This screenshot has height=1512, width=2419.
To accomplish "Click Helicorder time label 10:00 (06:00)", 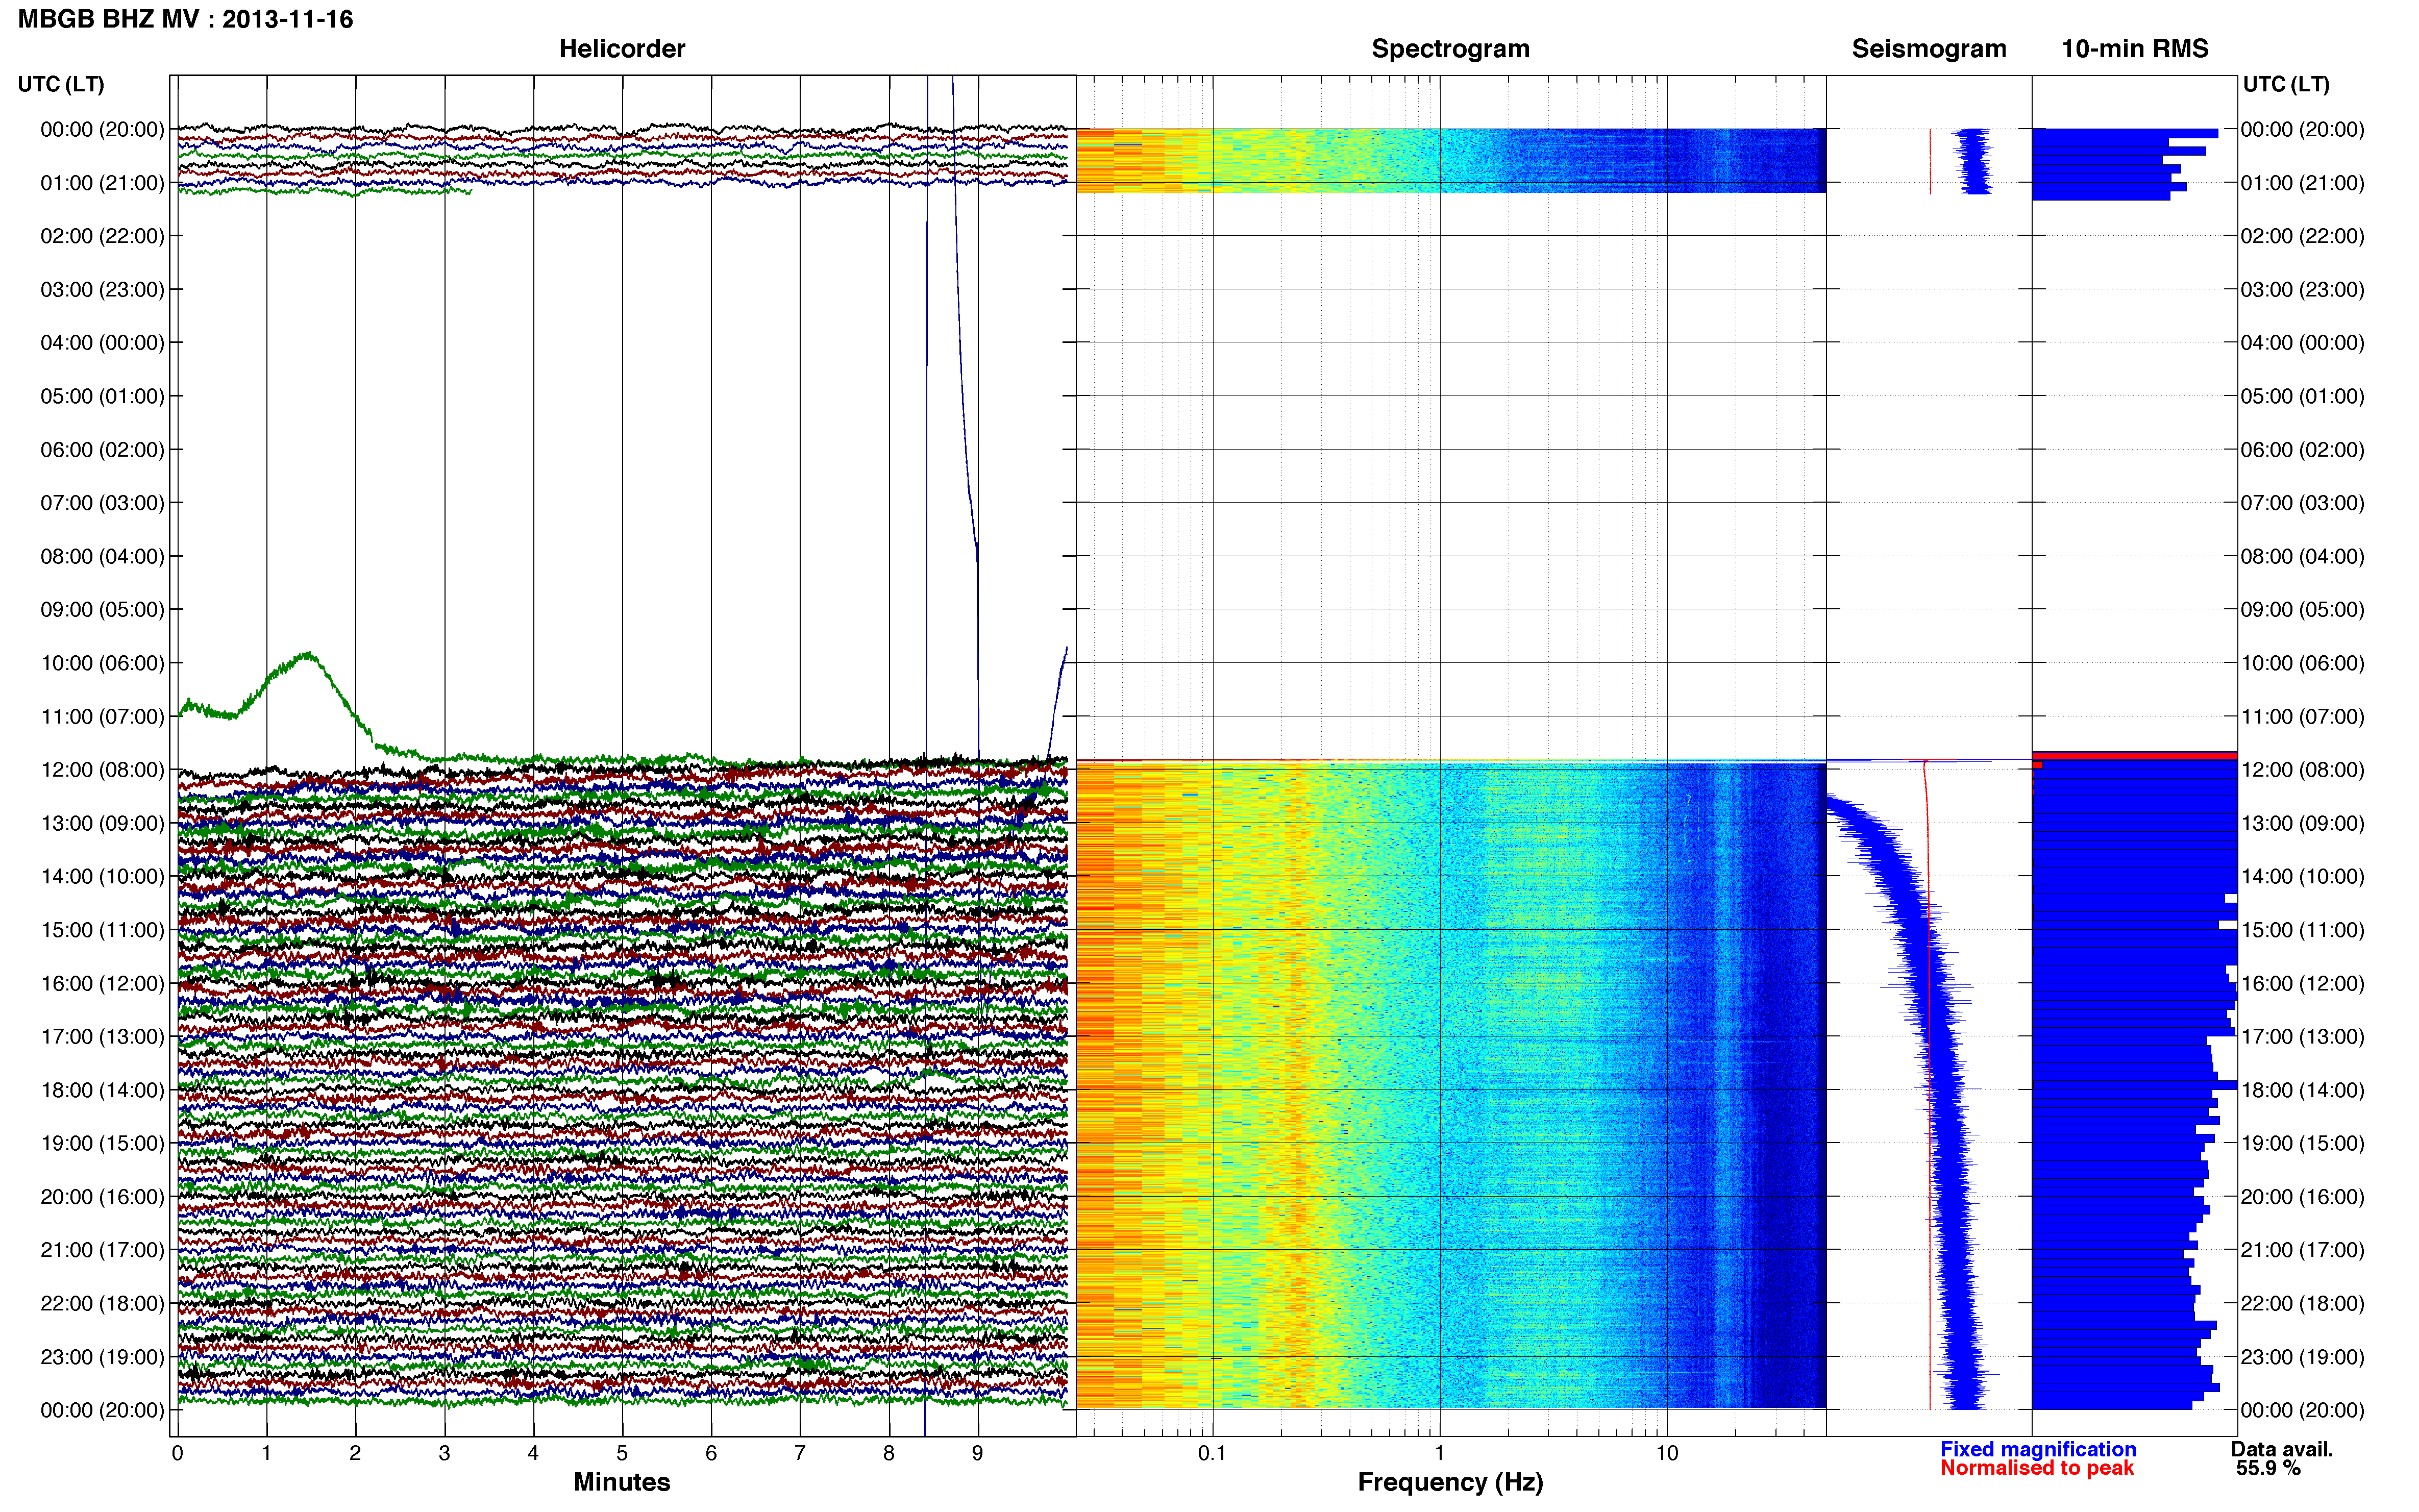I will pyautogui.click(x=102, y=663).
